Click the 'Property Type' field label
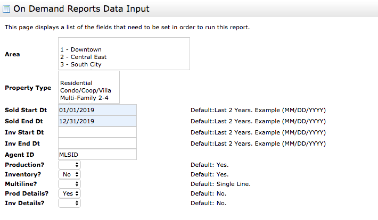 (28, 88)
